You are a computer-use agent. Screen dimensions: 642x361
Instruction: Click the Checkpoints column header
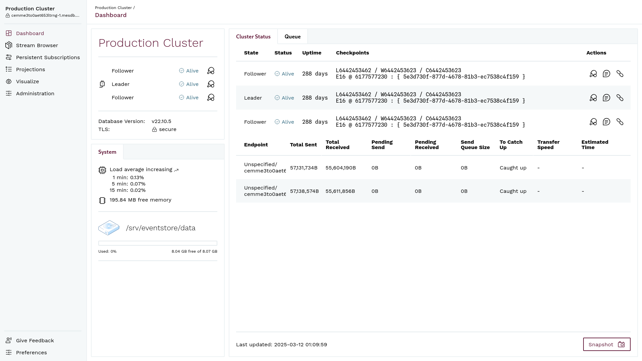coord(352,53)
